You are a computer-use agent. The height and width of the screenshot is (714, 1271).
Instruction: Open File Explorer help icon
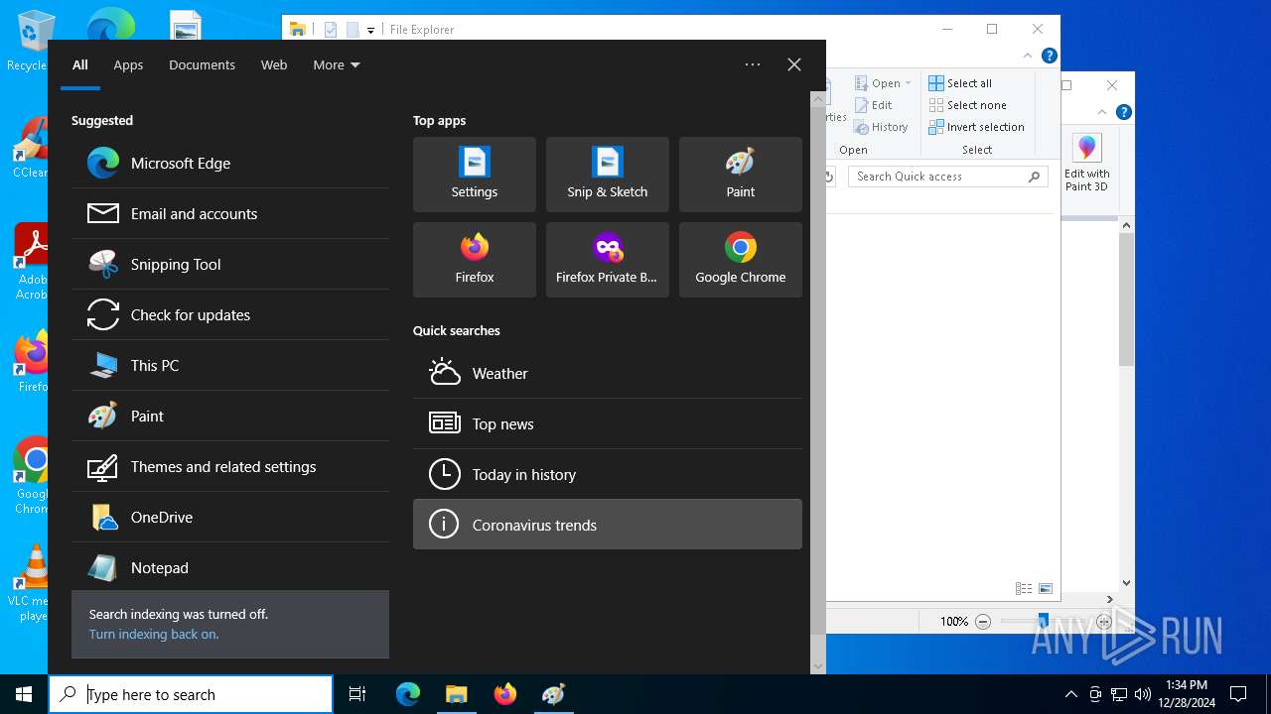[x=1050, y=57]
